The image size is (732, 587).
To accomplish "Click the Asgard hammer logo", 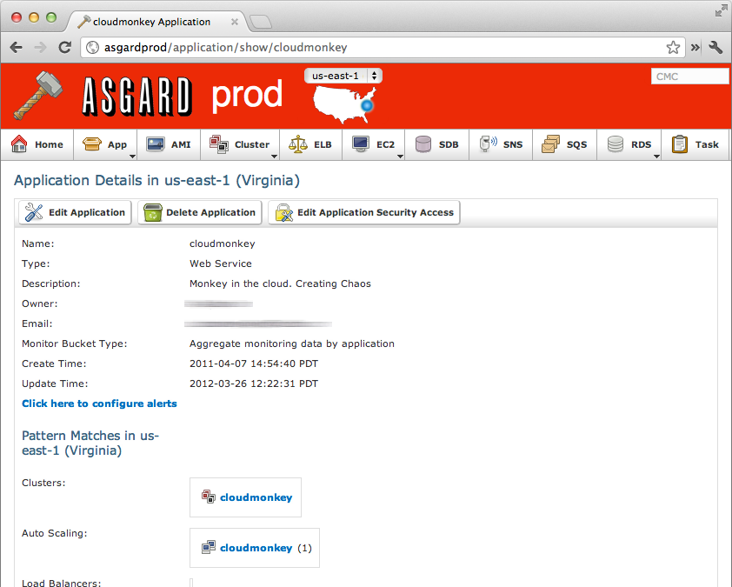I will pyautogui.click(x=38, y=96).
